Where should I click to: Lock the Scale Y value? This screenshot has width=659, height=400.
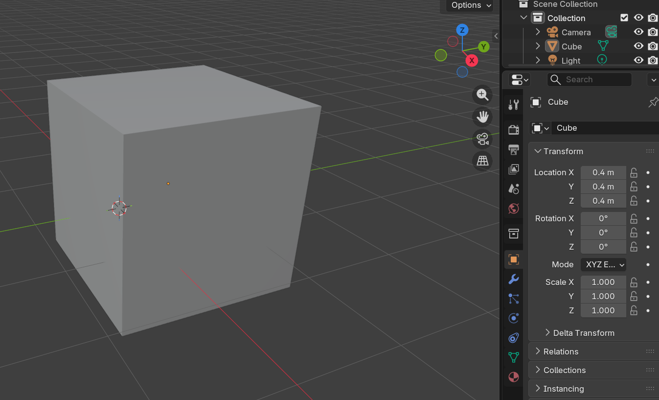tap(634, 296)
